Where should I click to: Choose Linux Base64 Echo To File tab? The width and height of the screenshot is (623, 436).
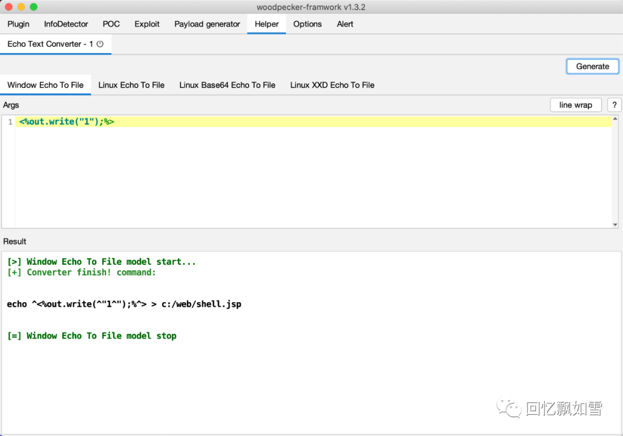tap(227, 85)
